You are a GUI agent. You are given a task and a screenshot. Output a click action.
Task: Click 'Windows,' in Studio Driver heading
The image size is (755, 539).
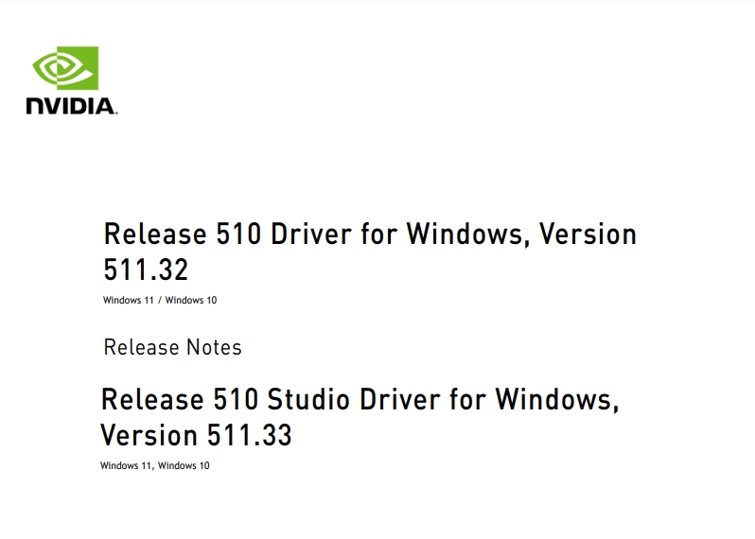coord(557,399)
